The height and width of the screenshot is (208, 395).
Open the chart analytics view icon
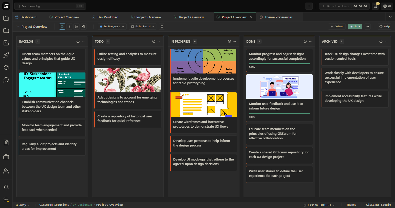pyautogui.click(x=76, y=26)
